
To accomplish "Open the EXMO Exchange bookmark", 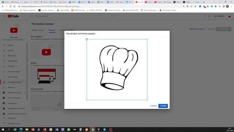I will click(x=78, y=10).
